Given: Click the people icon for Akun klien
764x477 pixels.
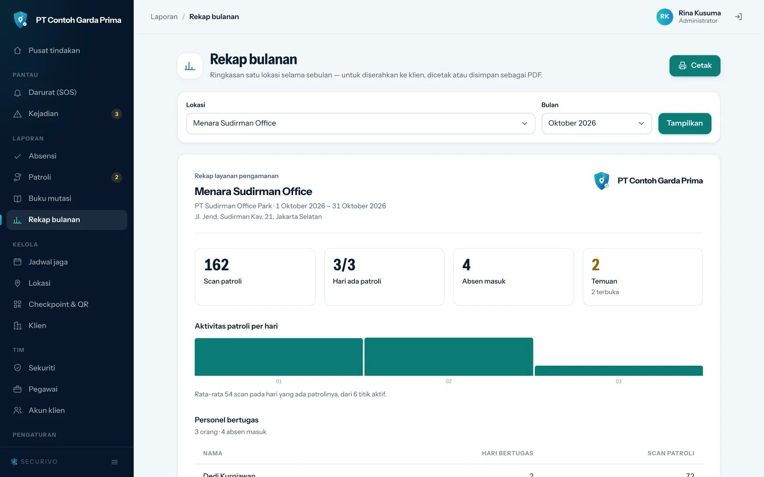Looking at the screenshot, I should pyautogui.click(x=18, y=410).
